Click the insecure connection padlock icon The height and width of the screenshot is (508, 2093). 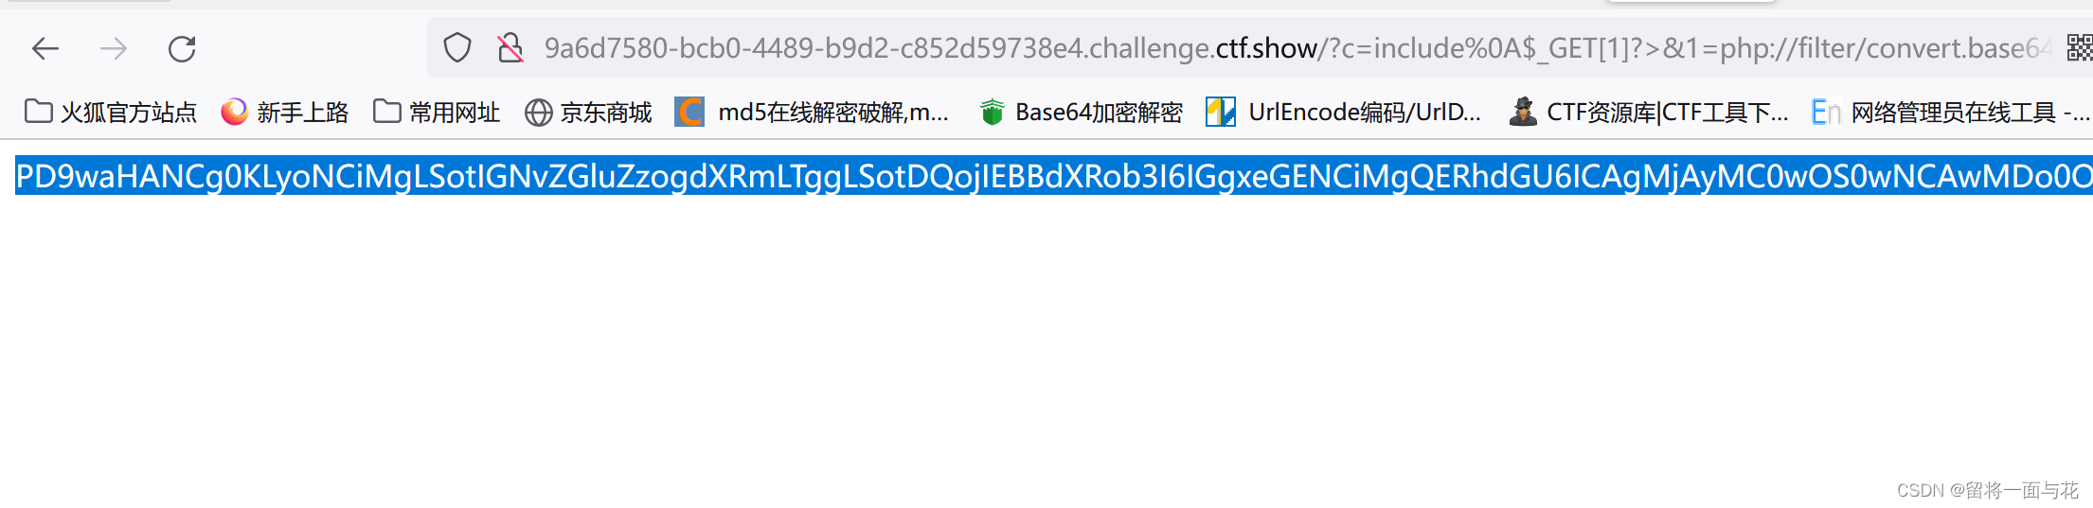point(510,47)
